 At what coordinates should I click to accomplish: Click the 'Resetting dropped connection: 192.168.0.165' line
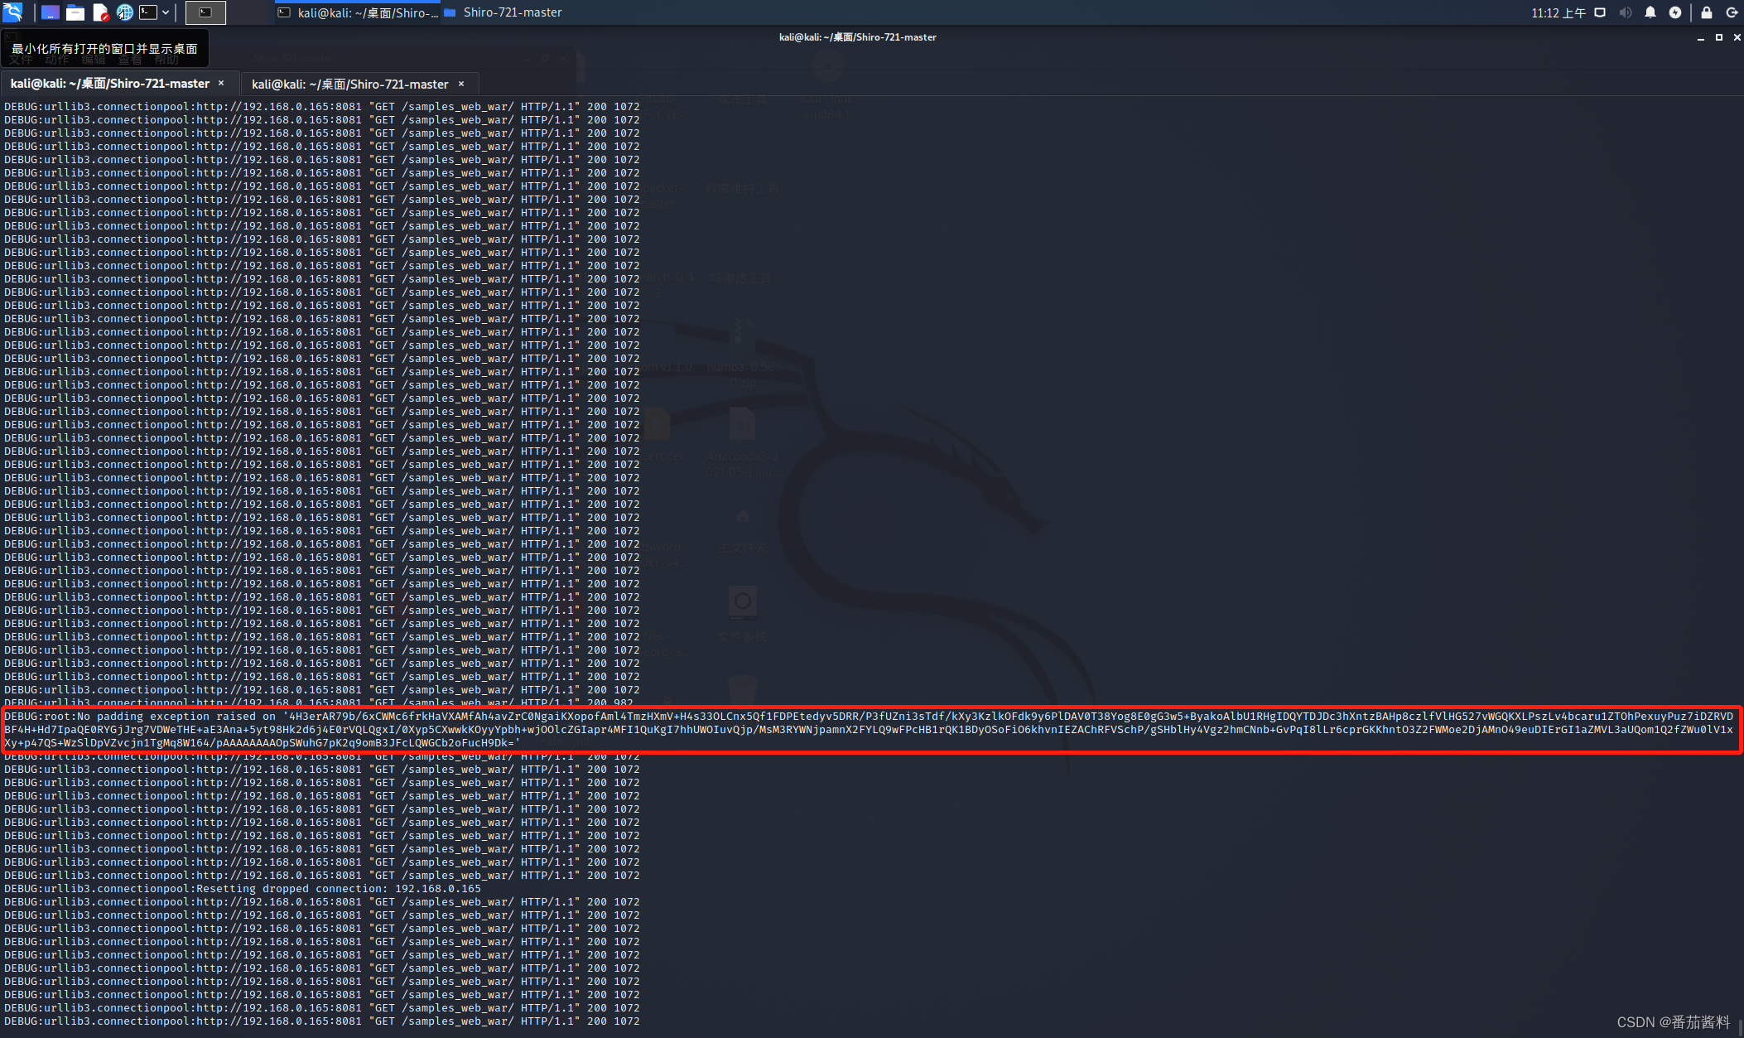click(x=243, y=888)
